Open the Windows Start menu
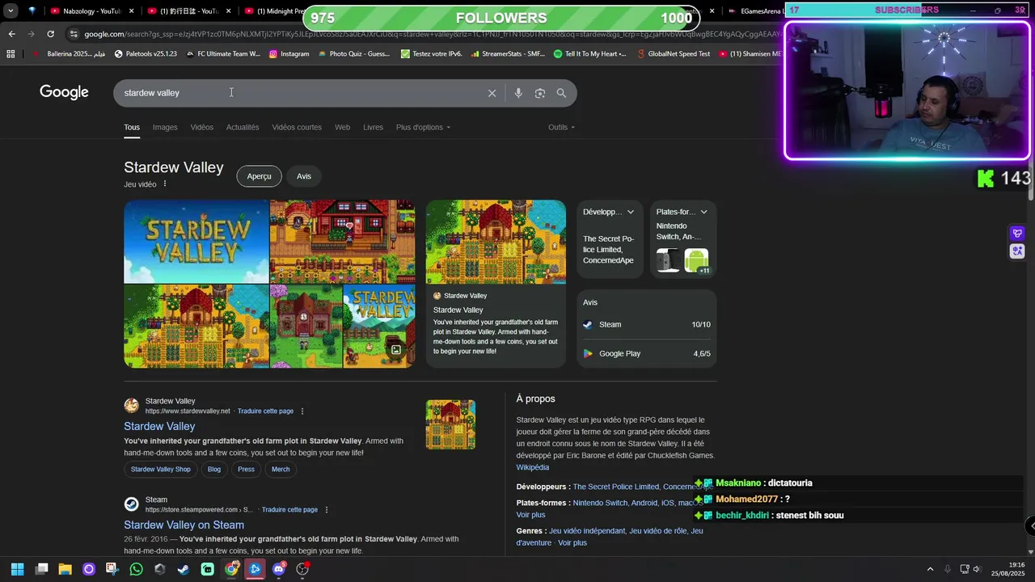The image size is (1035, 582). point(17,569)
